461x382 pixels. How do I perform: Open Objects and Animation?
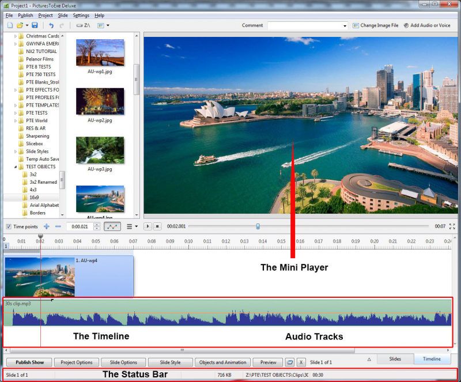(x=223, y=362)
